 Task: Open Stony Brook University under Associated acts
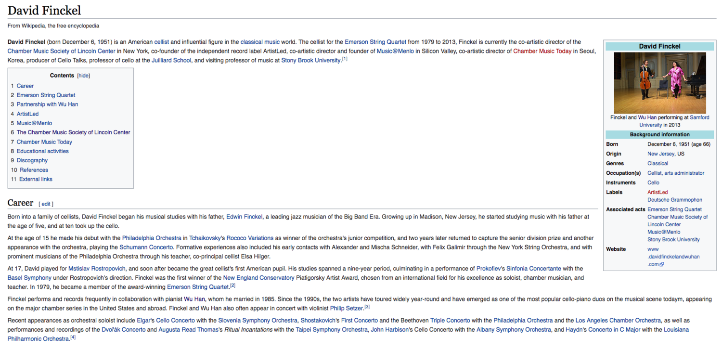click(x=673, y=240)
